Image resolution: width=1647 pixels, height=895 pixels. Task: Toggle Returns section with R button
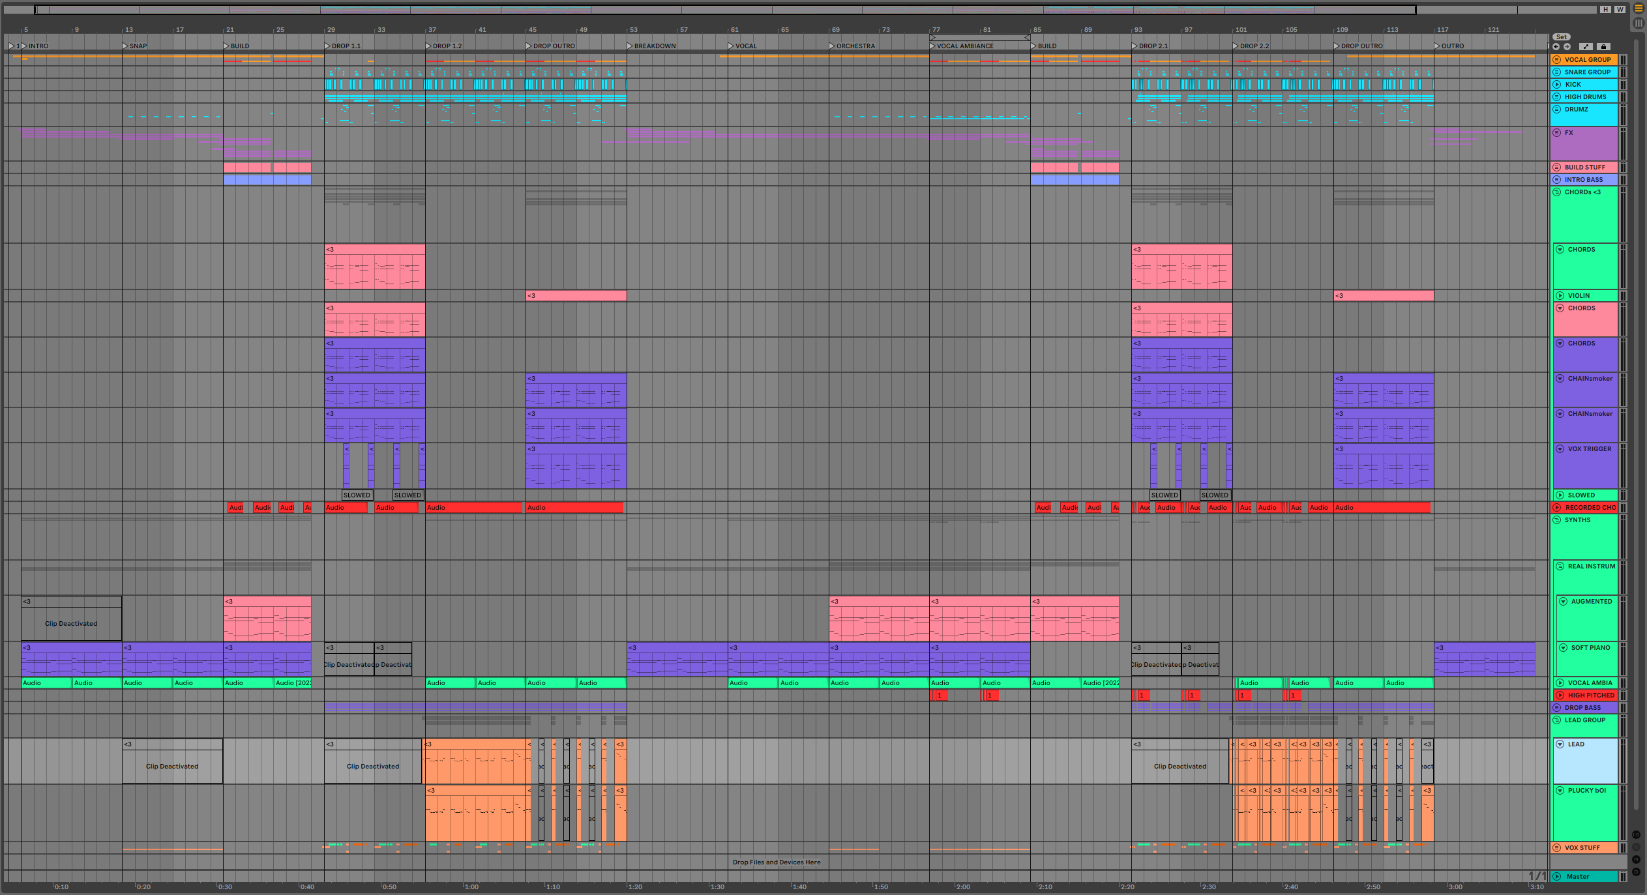(1636, 847)
